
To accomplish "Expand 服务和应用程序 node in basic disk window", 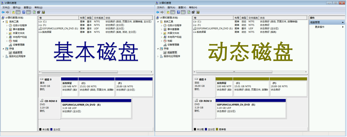I will (x=3, y=56).
